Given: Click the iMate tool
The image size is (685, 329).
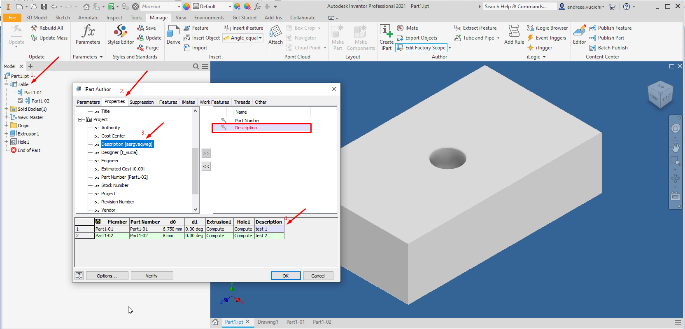Looking at the screenshot, I should point(407,28).
